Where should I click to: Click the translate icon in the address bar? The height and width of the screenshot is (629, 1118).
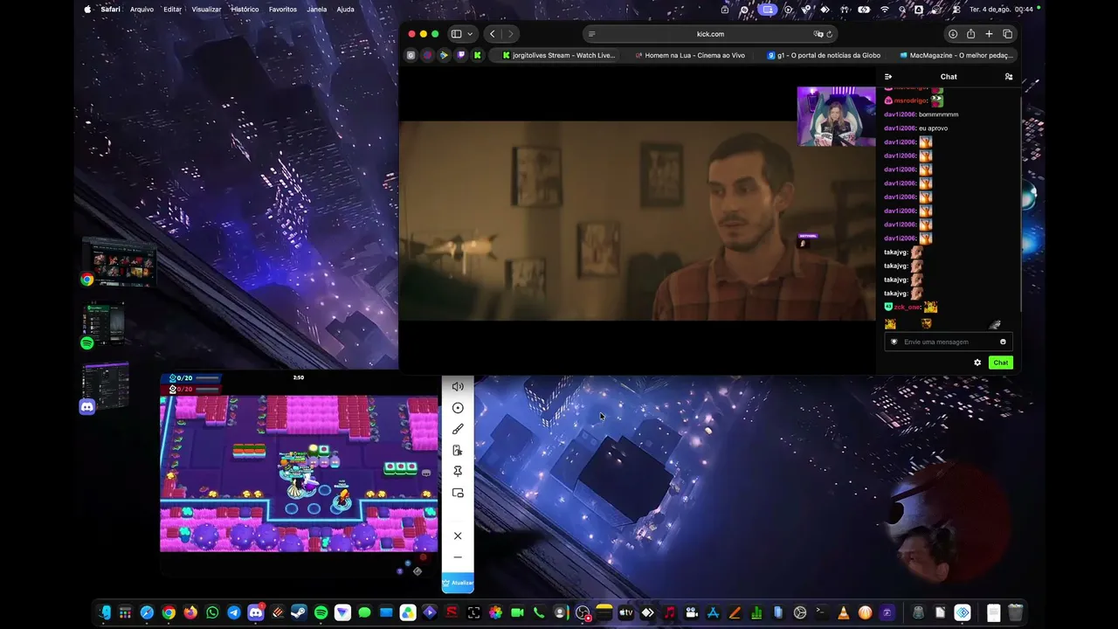(818, 34)
